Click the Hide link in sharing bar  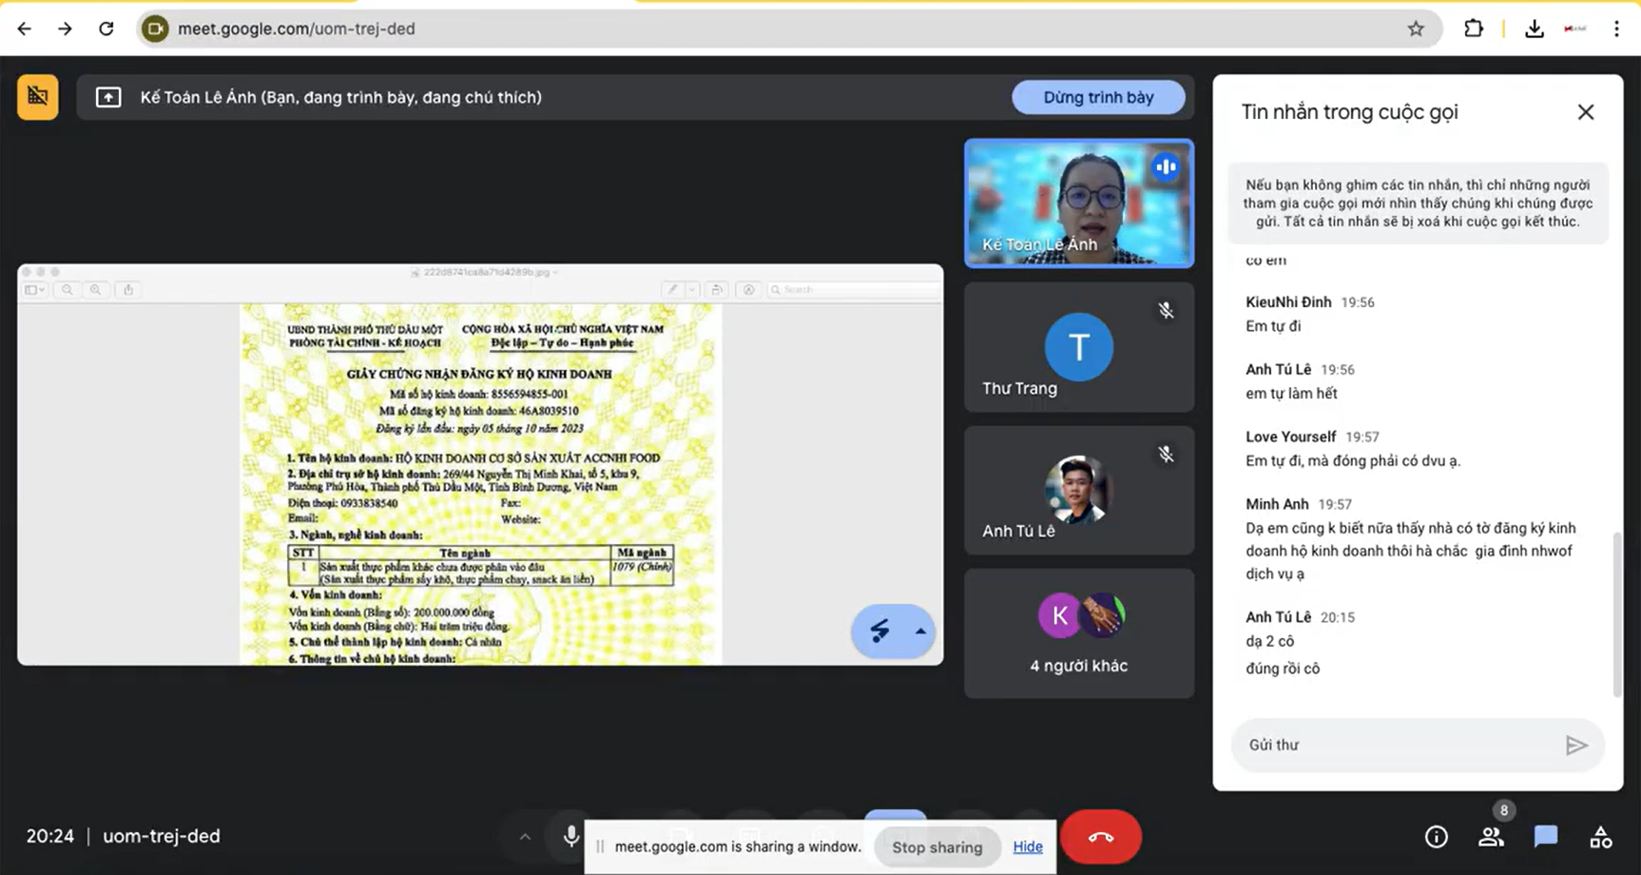click(1027, 846)
